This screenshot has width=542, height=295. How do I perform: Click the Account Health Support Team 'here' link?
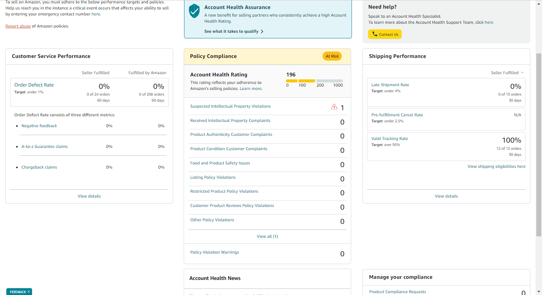[489, 22]
